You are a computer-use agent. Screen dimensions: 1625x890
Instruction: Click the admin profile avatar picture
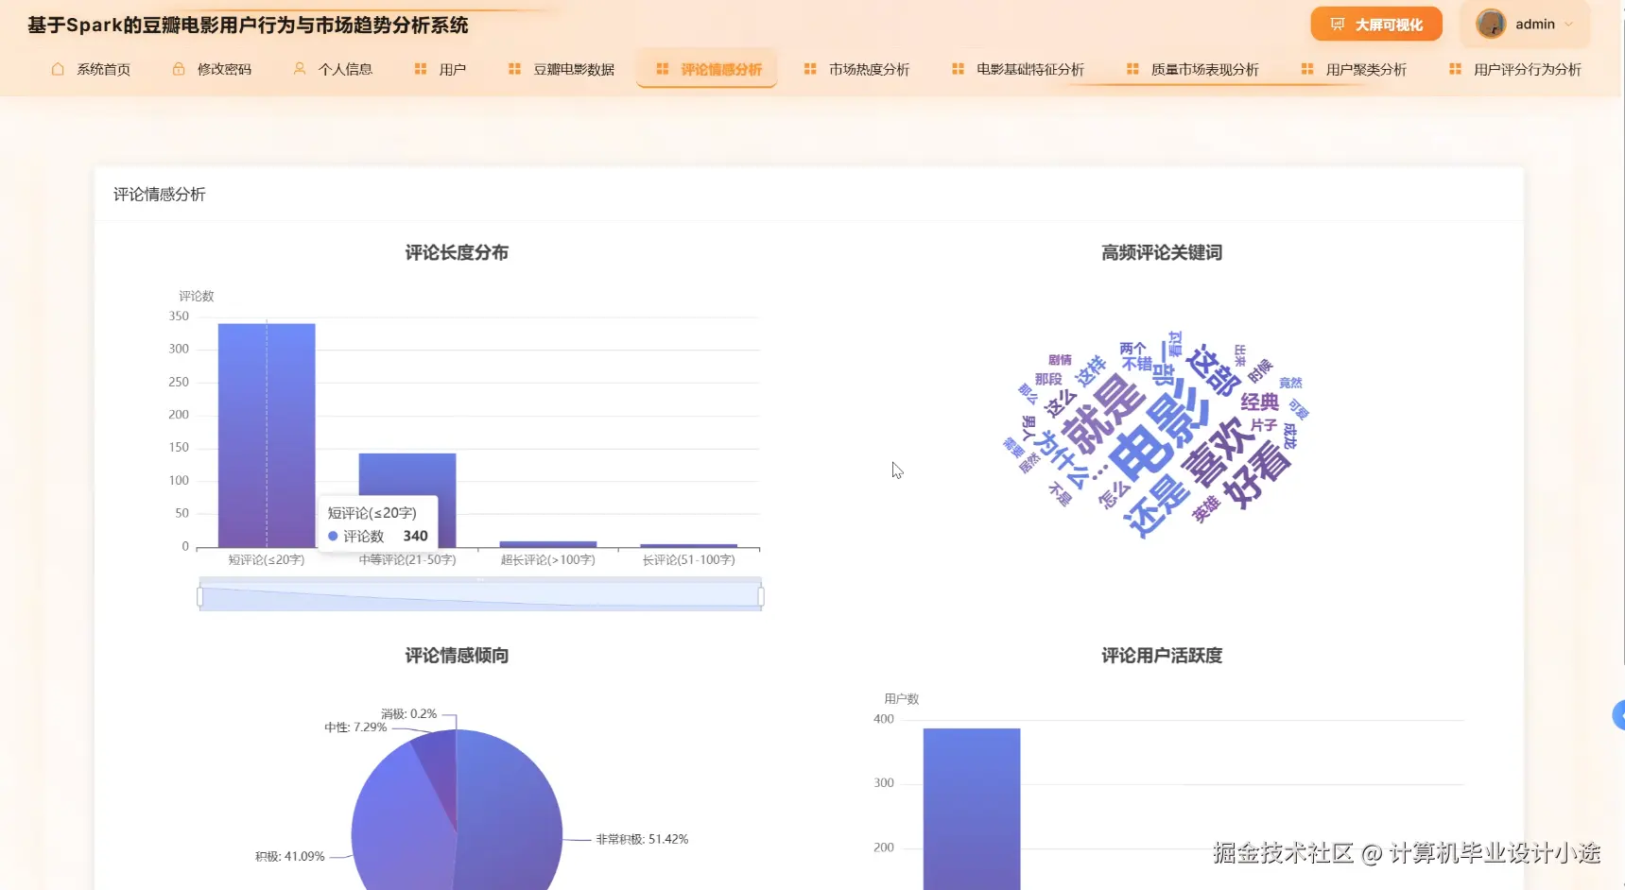point(1492,24)
